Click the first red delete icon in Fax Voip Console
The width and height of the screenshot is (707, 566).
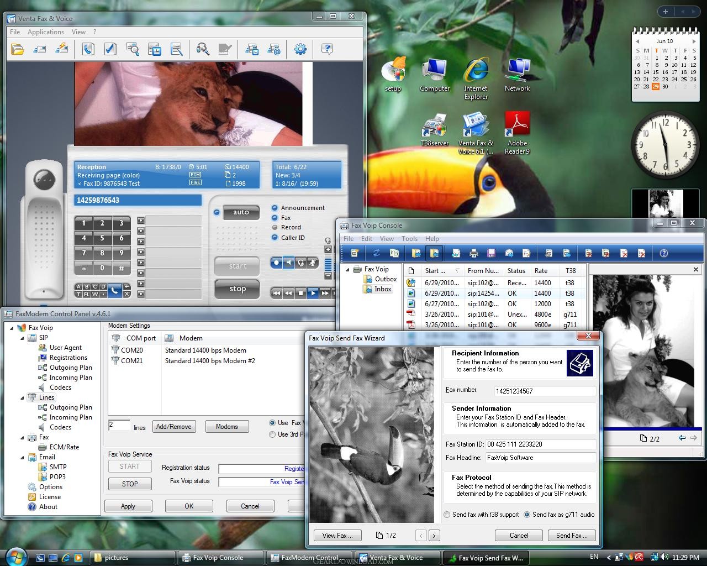click(588, 253)
